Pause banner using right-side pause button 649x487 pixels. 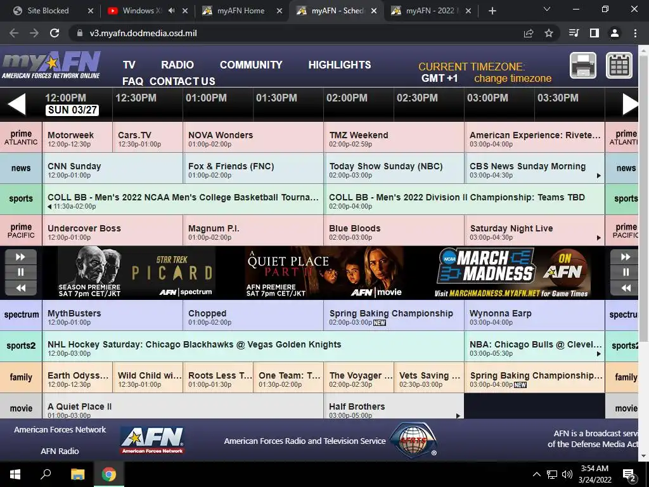point(626,272)
